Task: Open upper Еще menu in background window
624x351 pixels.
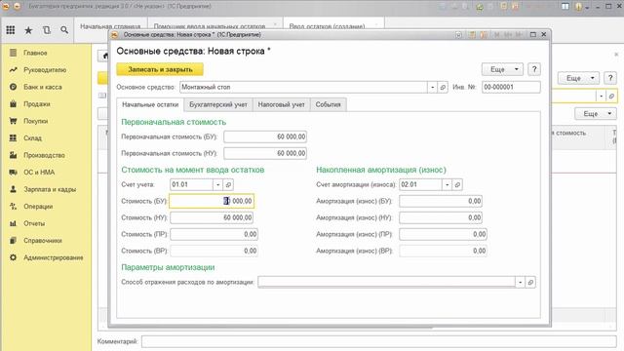Action: 578,78
